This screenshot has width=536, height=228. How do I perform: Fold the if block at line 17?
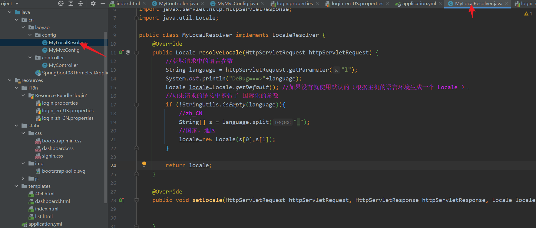tap(137, 105)
